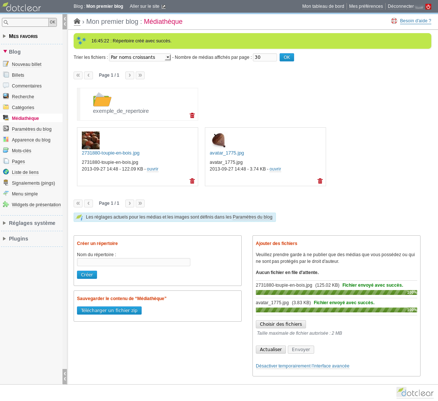The height and width of the screenshot is (401, 438).
Task: Delete the 2731880-toupie-en-bois.jpg file
Action: (x=192, y=181)
